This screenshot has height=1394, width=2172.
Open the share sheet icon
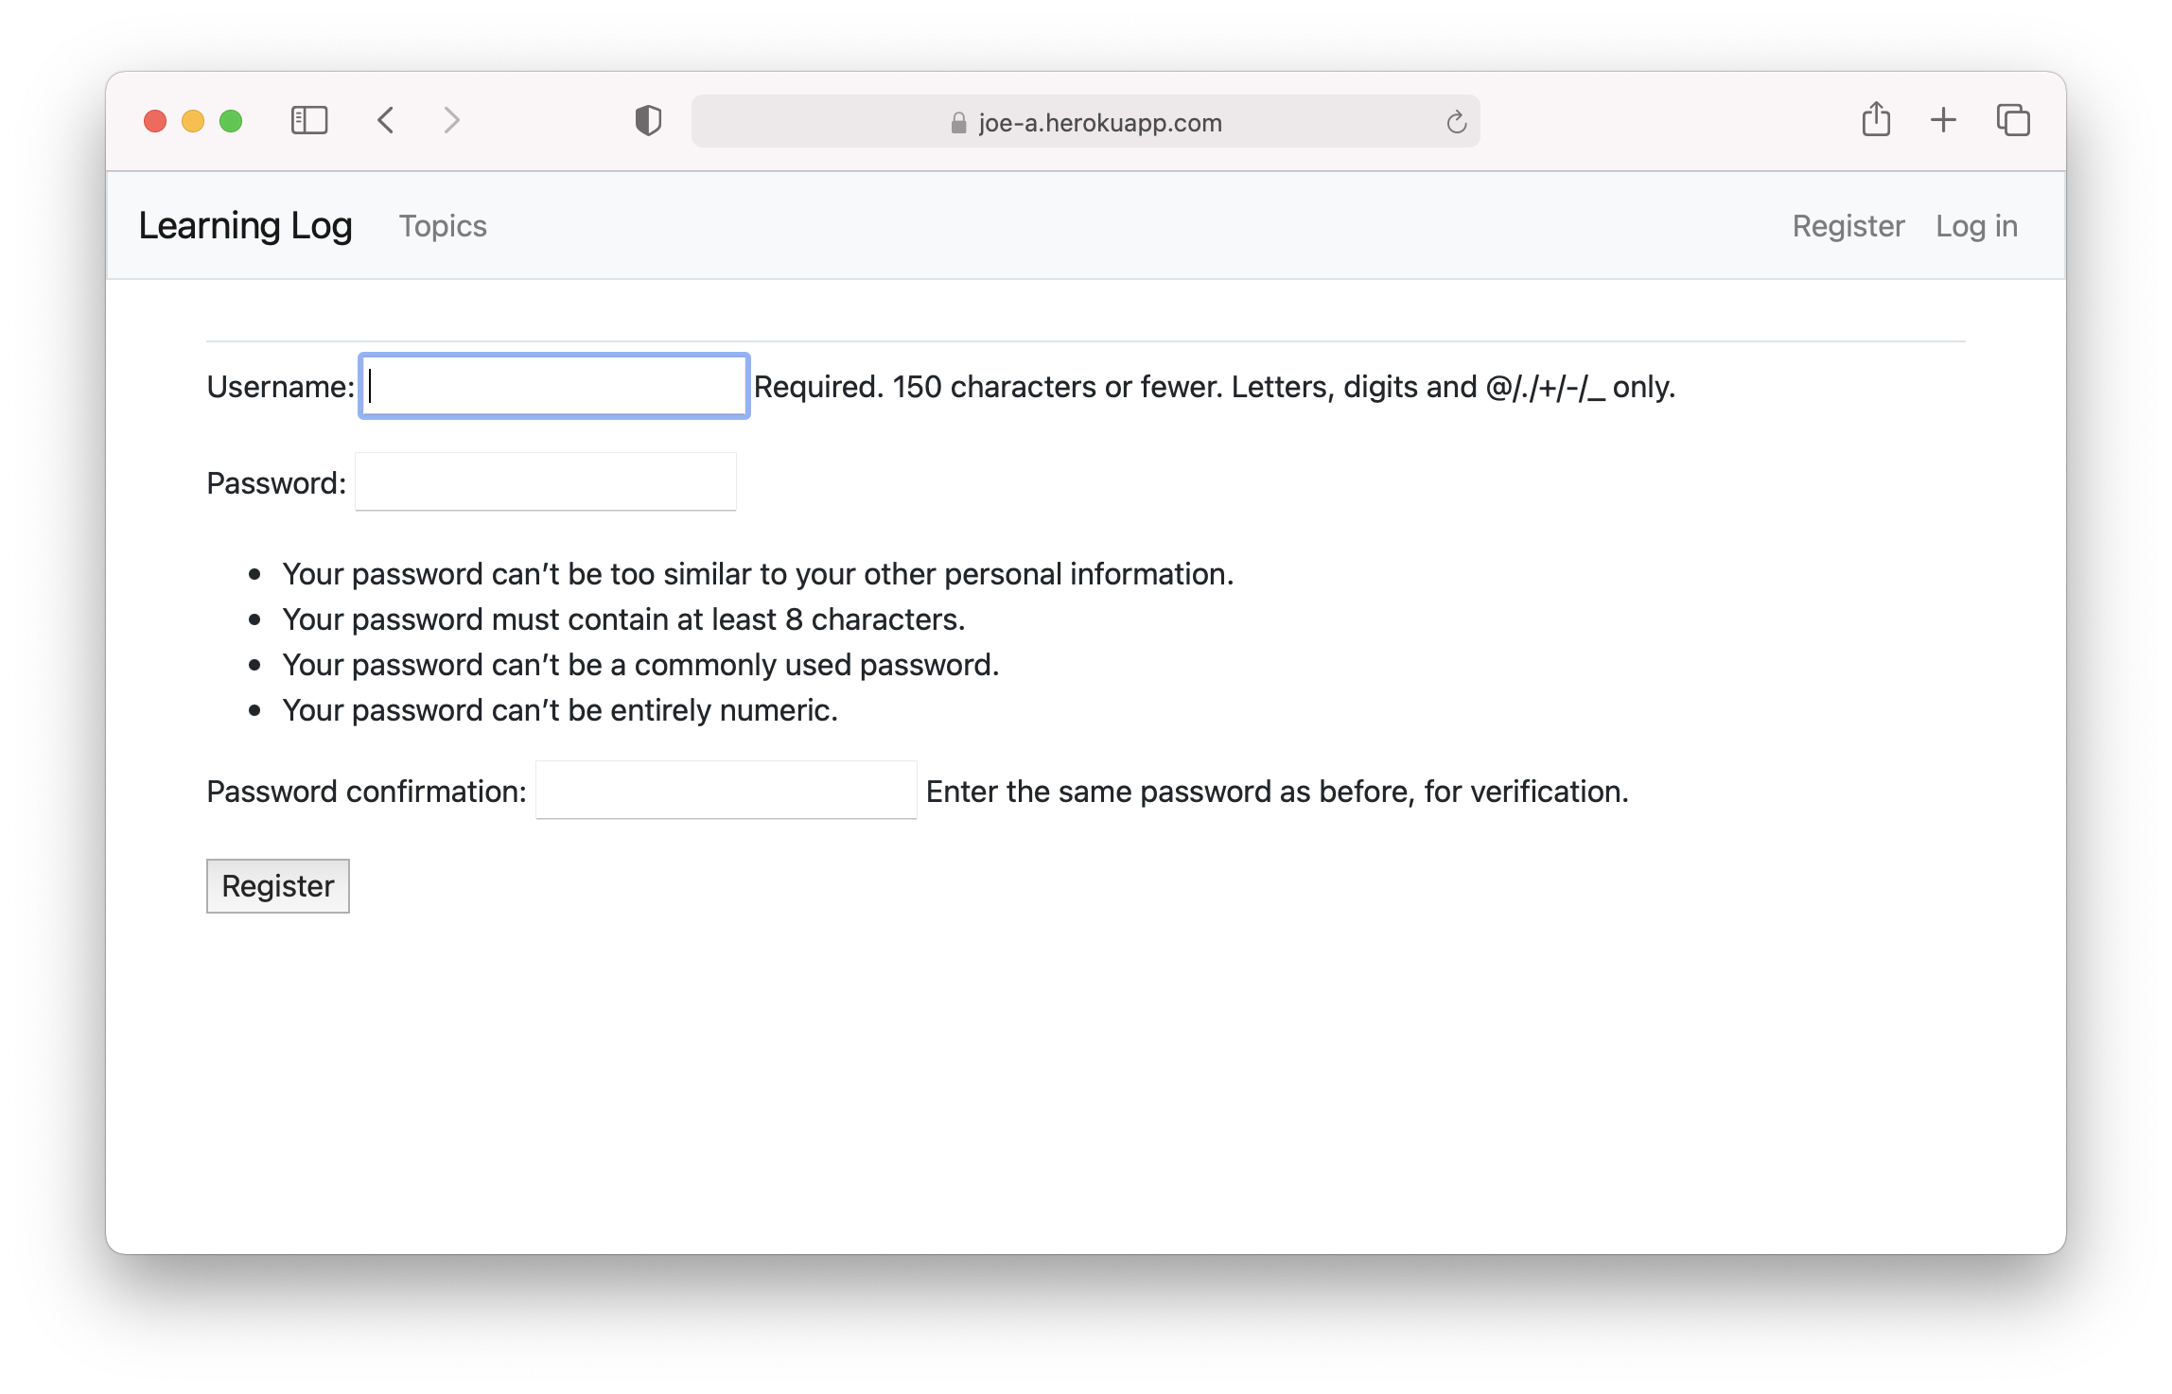coord(1876,120)
